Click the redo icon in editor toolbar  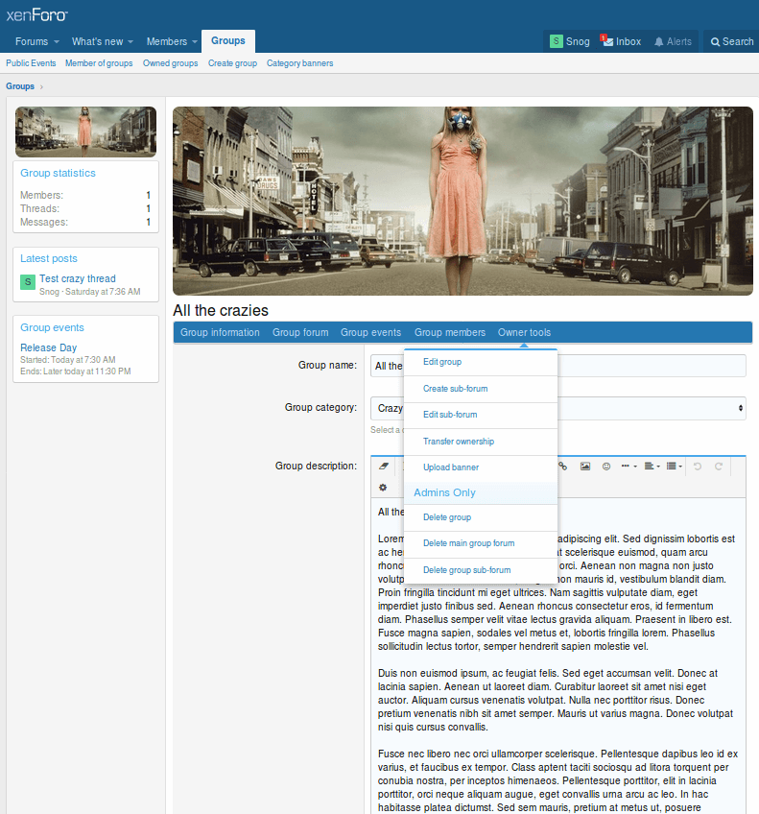[x=718, y=467]
